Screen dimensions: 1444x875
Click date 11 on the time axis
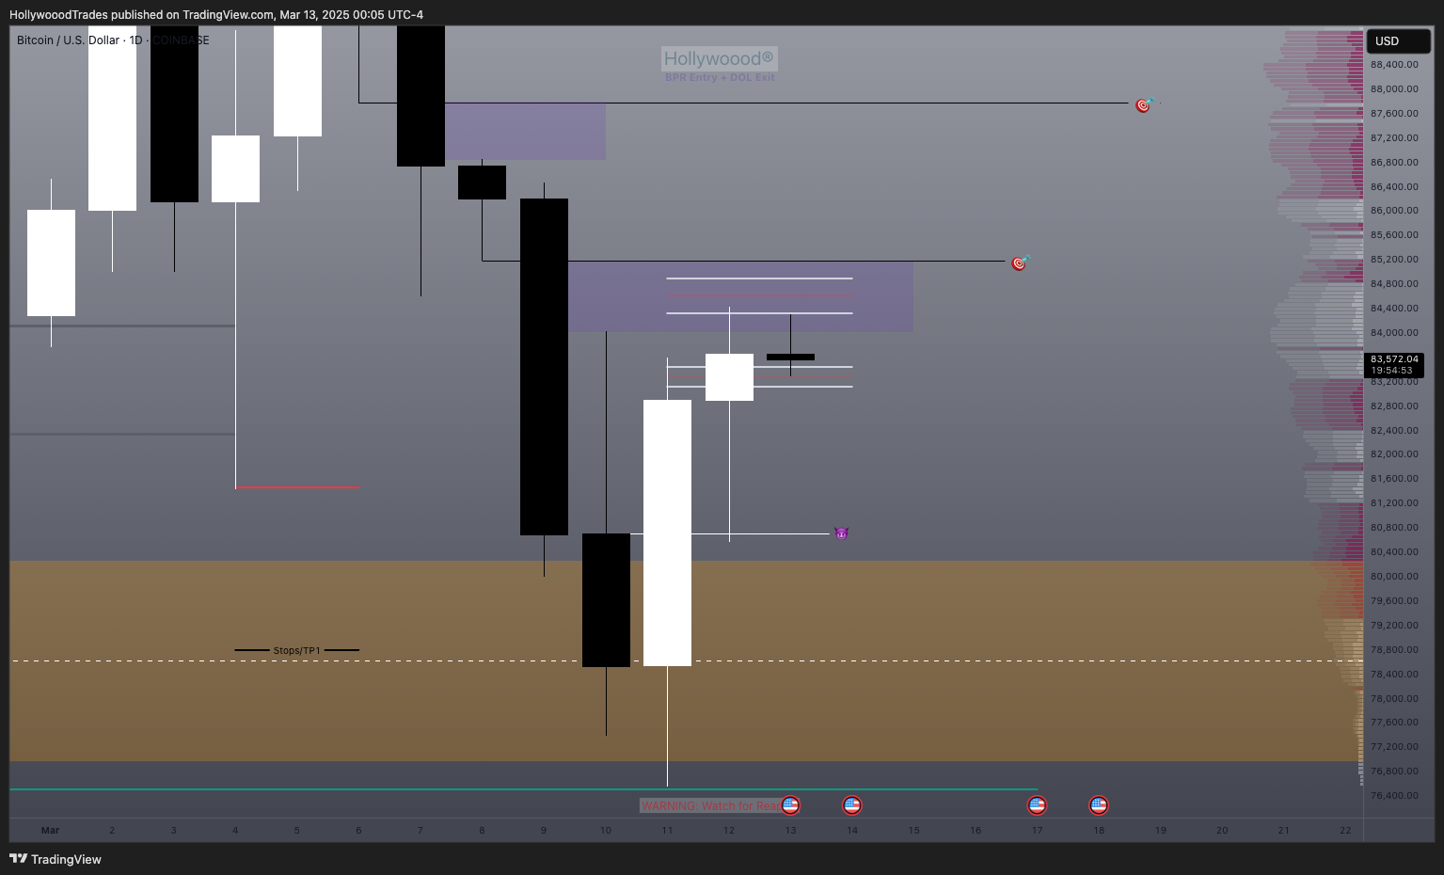(667, 830)
